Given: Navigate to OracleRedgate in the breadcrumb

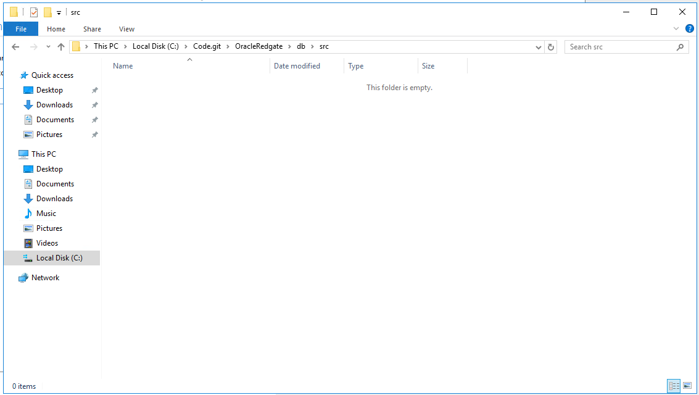Looking at the screenshot, I should click(x=259, y=46).
